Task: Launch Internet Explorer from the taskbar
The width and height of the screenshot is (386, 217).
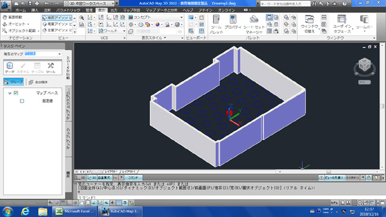Action: (x=25, y=212)
